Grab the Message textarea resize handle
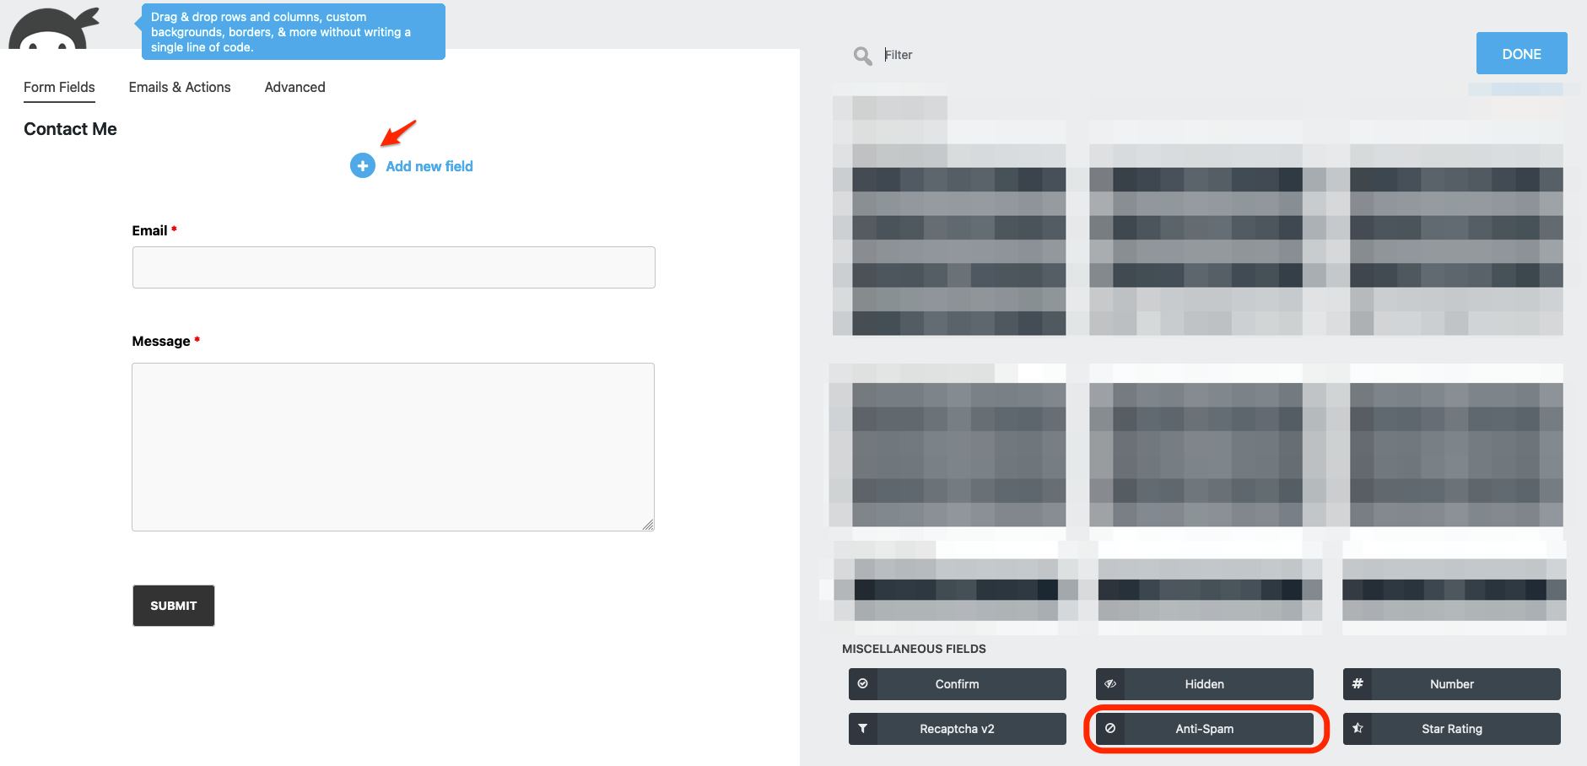This screenshot has width=1587, height=766. (648, 525)
